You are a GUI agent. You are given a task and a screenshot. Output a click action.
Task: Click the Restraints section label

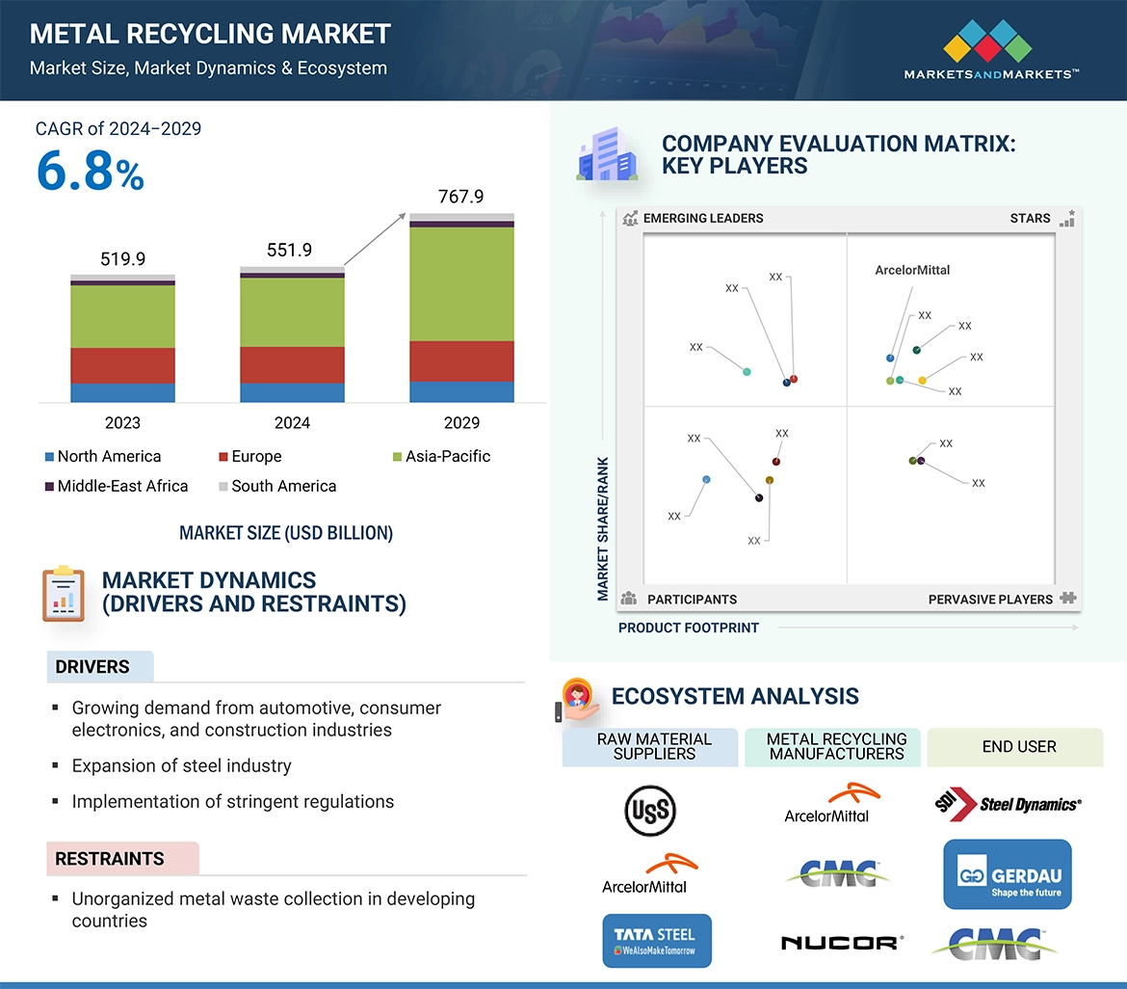pos(110,859)
